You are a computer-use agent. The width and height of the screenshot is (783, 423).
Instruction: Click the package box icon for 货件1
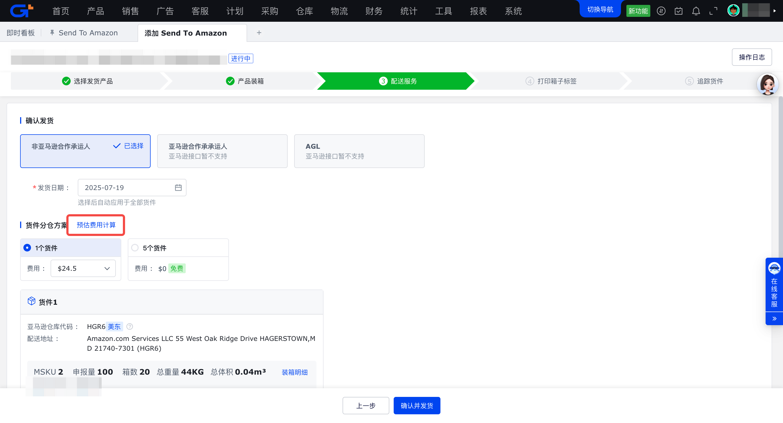31,301
